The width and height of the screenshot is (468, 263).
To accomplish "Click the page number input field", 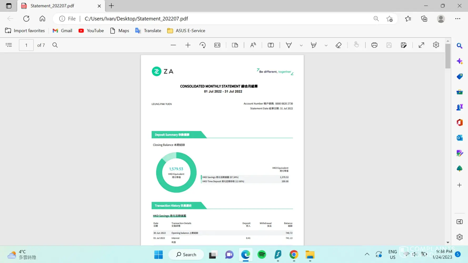I will pos(26,45).
